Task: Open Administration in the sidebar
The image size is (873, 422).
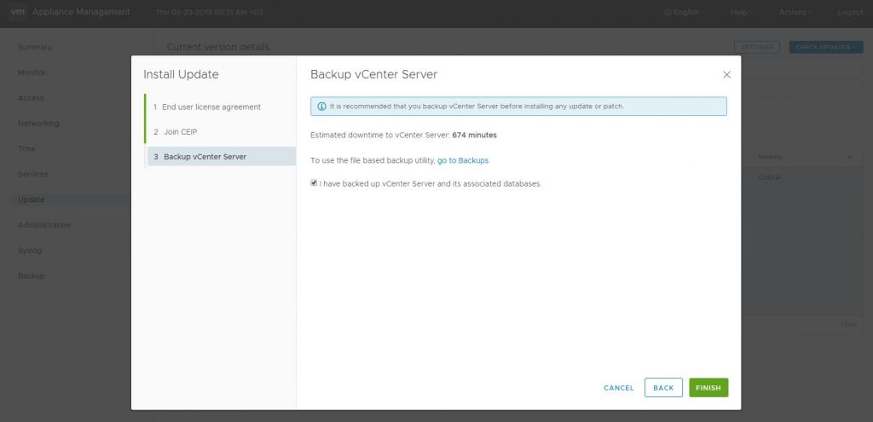Action: click(44, 225)
